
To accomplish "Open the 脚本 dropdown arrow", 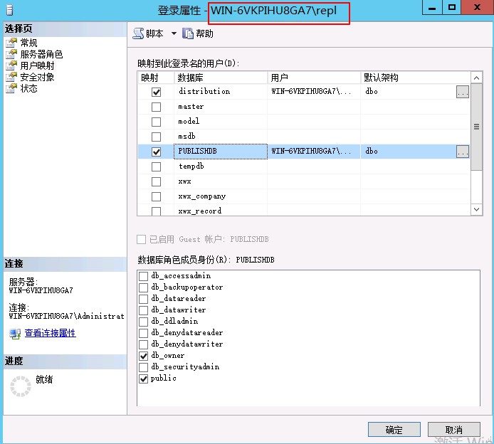I will pos(174,34).
